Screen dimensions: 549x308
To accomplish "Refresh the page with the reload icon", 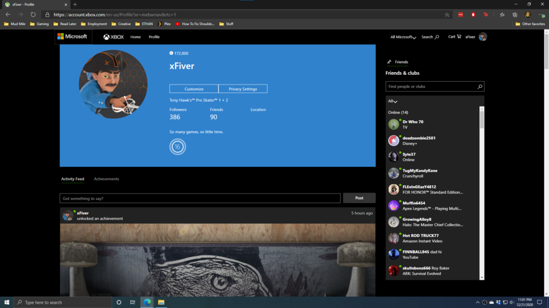I will (x=33, y=14).
